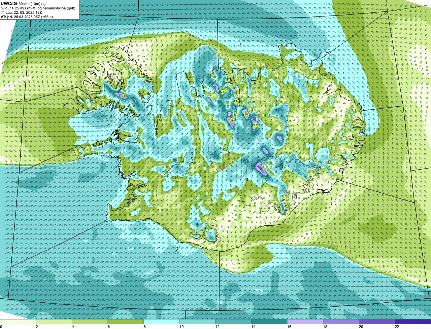Image resolution: width=431 pixels, height=329 pixels.
Task: Click the '8' value on the colour scale
Action: [x=144, y=327]
